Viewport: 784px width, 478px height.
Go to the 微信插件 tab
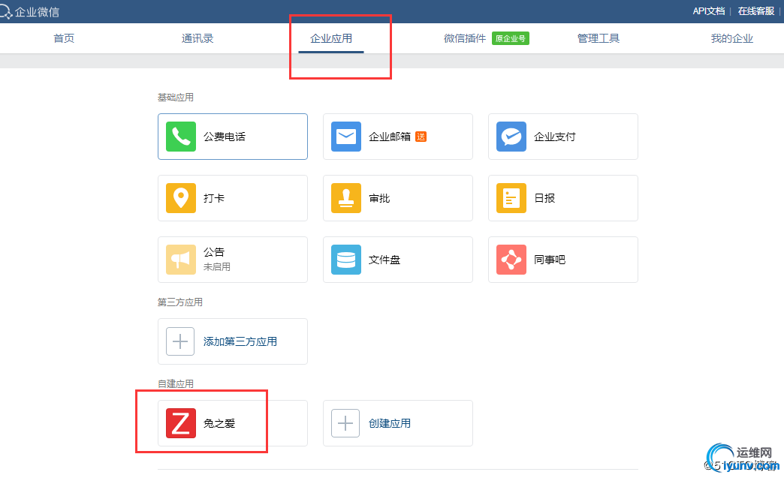465,38
